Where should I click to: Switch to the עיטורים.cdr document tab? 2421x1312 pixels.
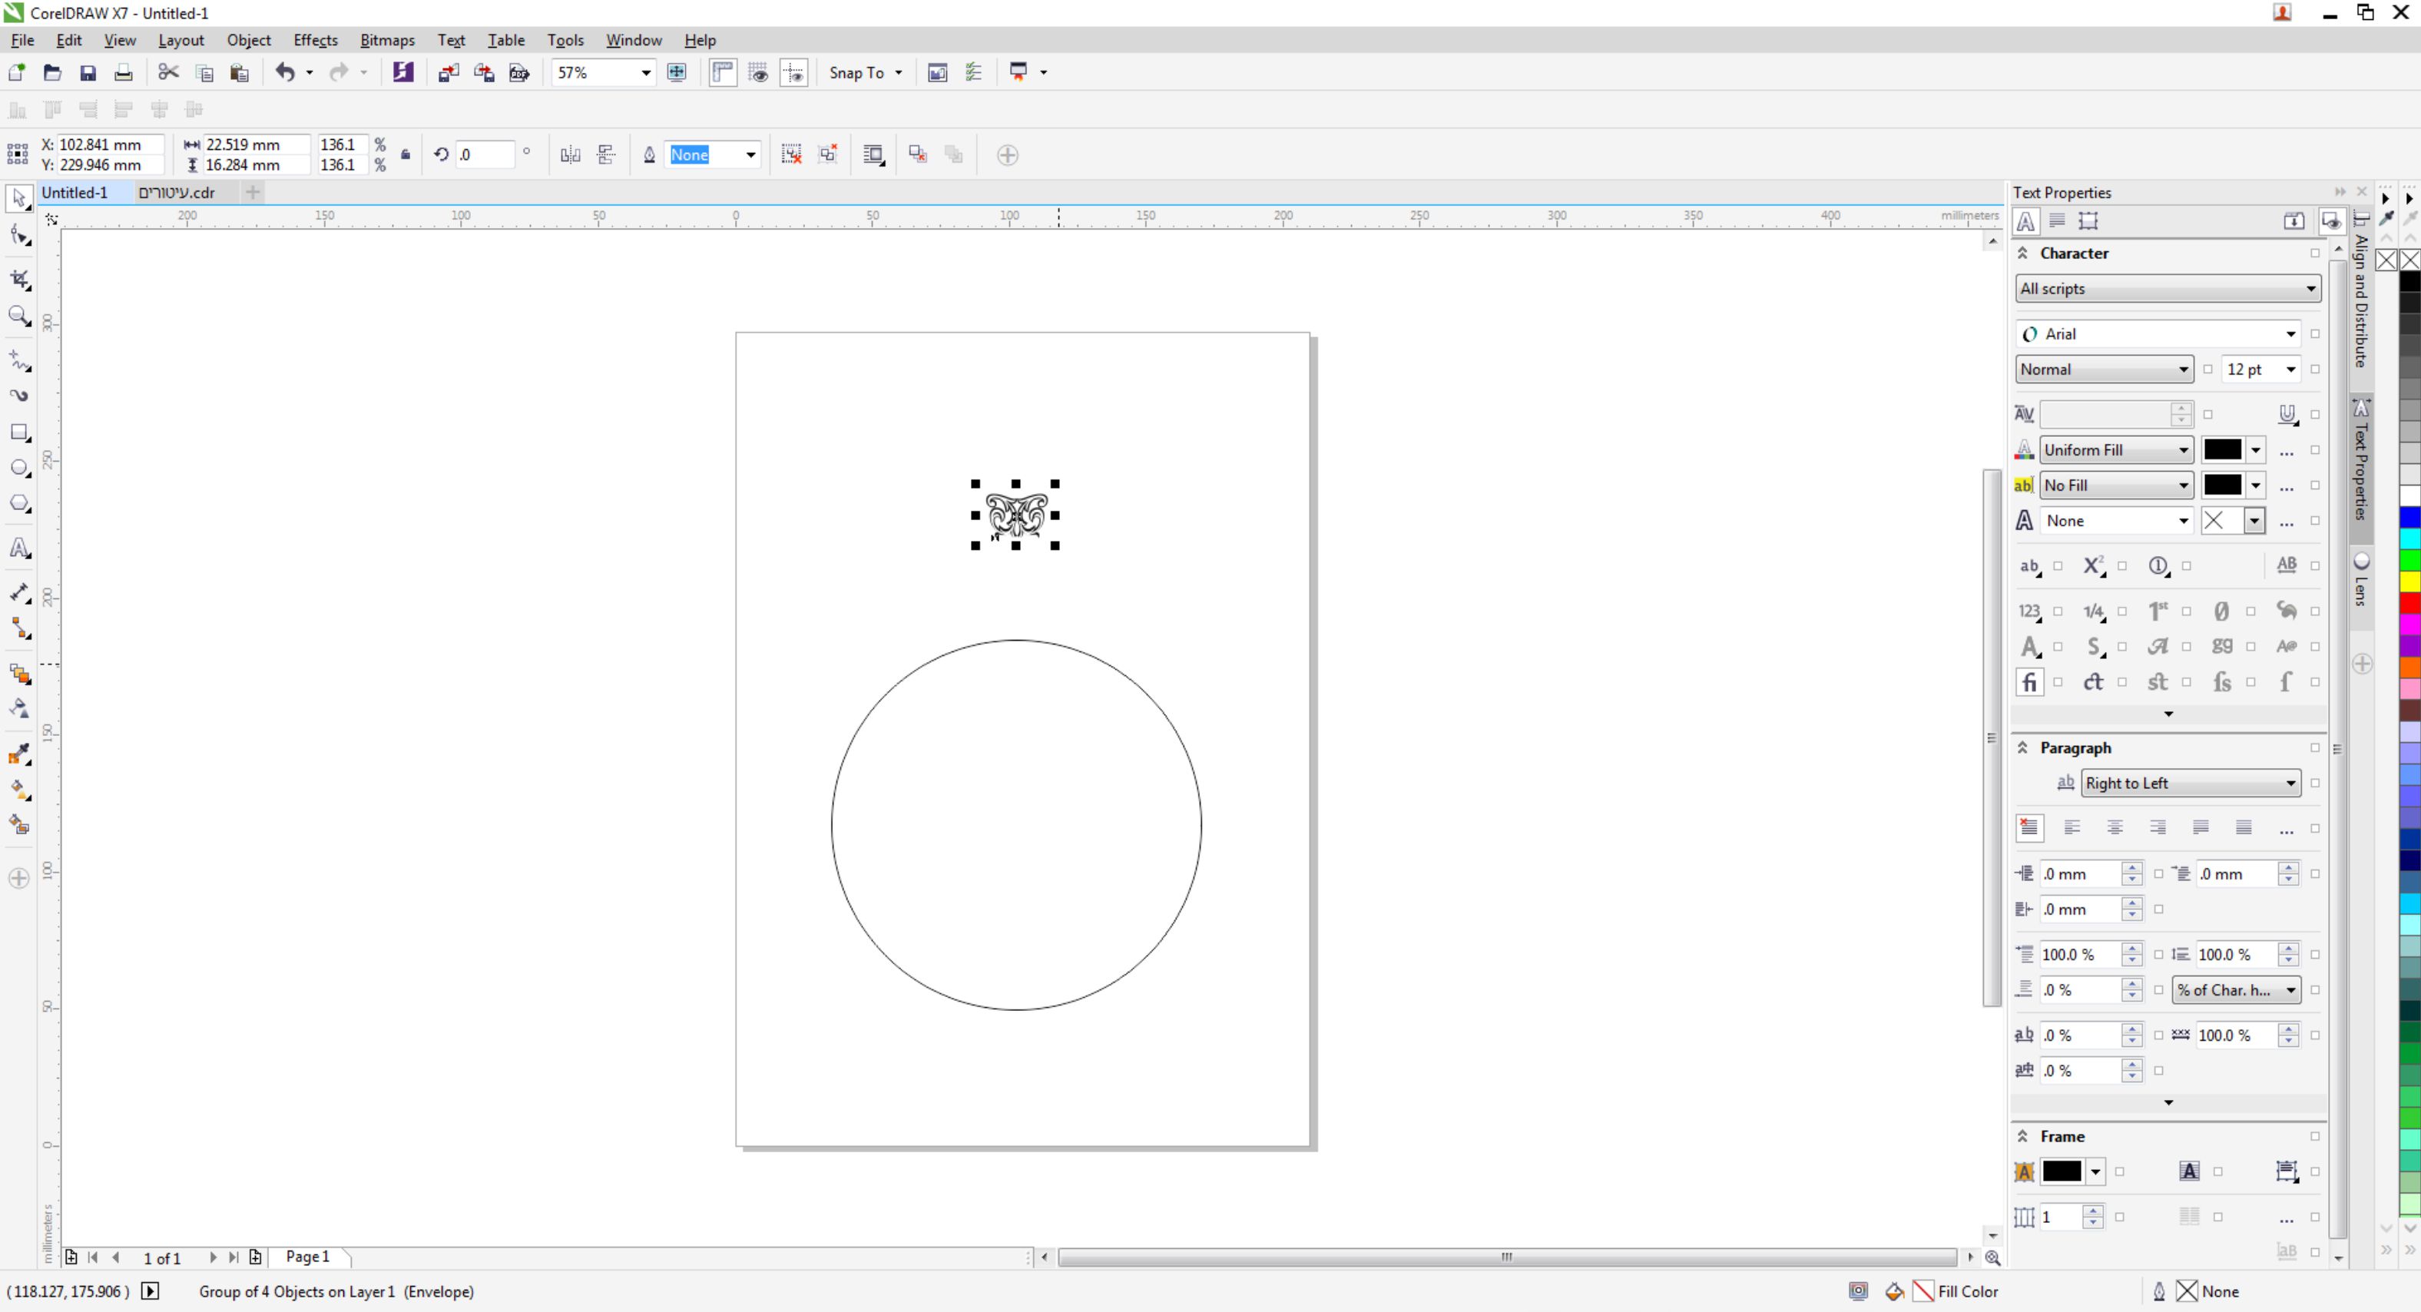(x=177, y=192)
